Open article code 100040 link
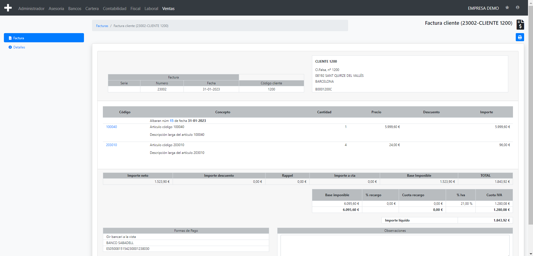Image resolution: width=533 pixels, height=256 pixels. pos(111,127)
